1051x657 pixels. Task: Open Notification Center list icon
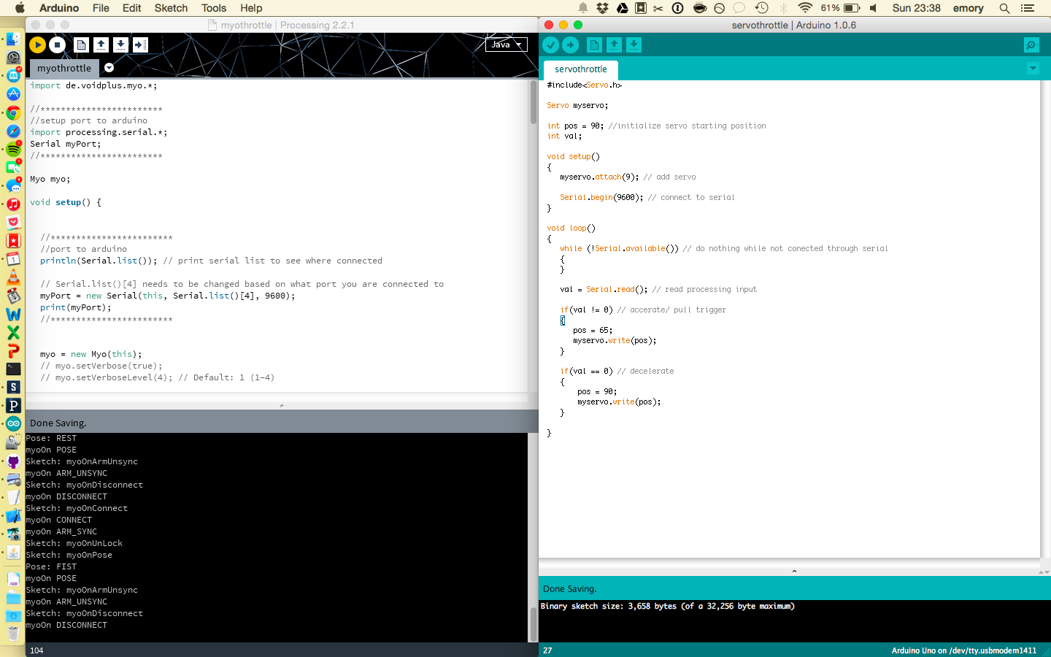tap(1028, 8)
